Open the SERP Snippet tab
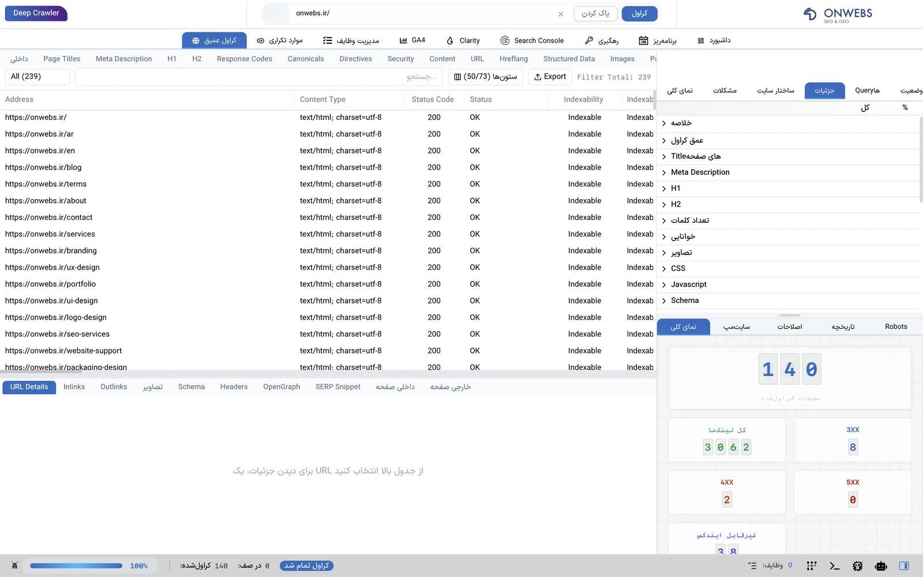Image resolution: width=923 pixels, height=577 pixels. click(x=338, y=387)
